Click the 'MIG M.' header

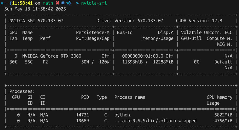pyautogui.click(x=224, y=44)
